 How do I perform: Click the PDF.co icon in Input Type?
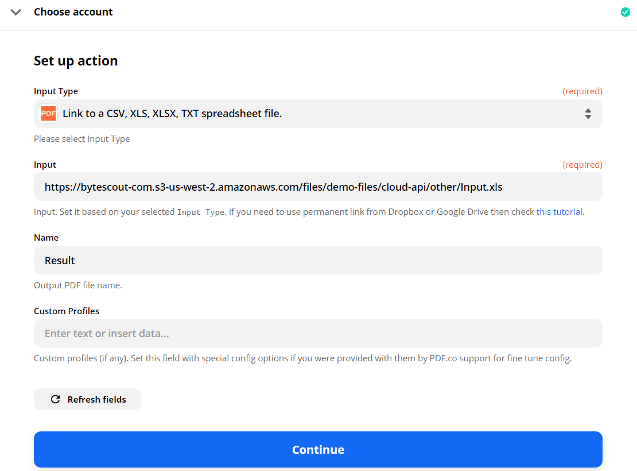(48, 114)
